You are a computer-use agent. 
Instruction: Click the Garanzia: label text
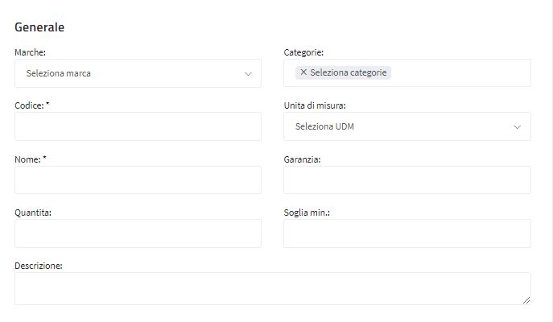point(302,159)
